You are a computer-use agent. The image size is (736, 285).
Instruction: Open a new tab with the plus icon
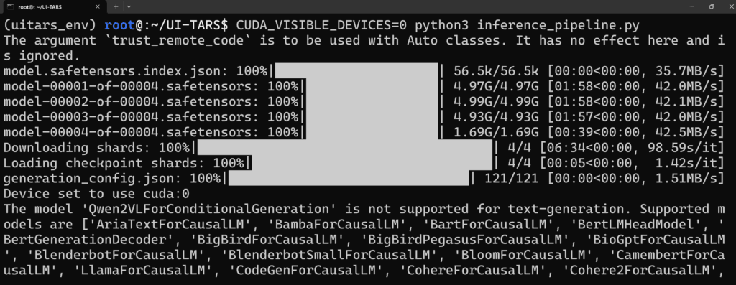click(116, 6)
